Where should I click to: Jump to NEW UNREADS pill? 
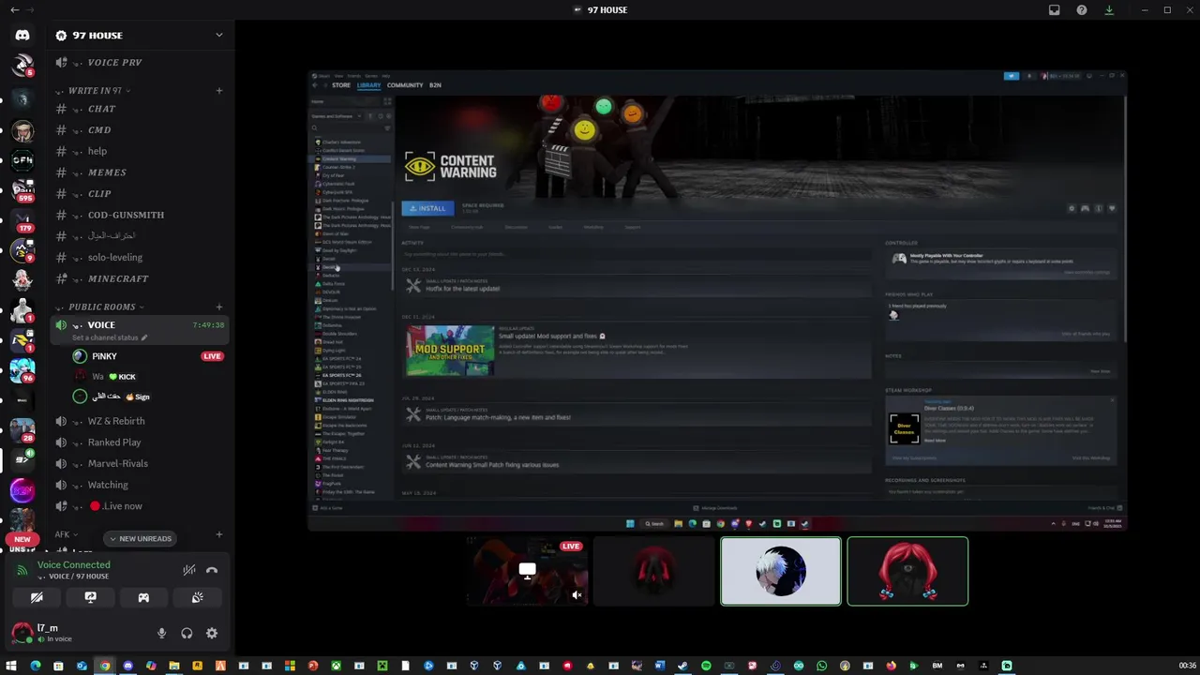pyautogui.click(x=140, y=538)
